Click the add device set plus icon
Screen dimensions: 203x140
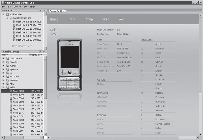click(40, 10)
